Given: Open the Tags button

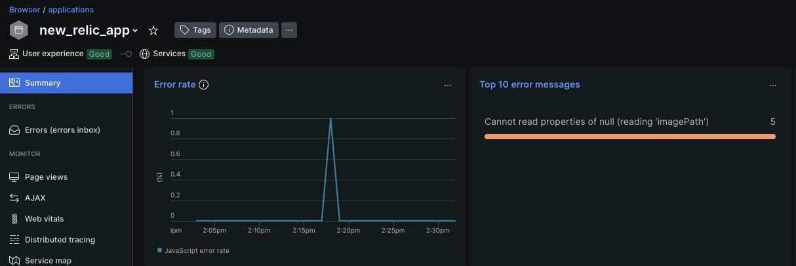Looking at the screenshot, I should [x=195, y=30].
